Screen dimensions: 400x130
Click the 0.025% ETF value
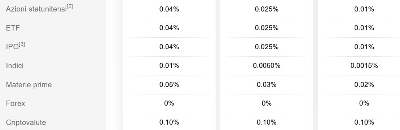[x=267, y=28]
